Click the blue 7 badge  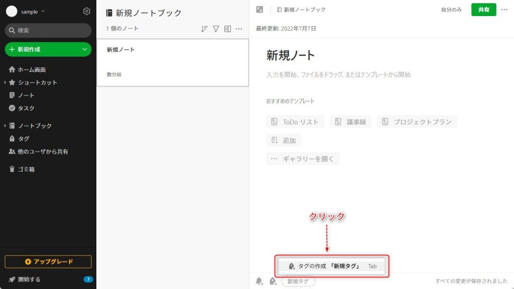point(88,279)
